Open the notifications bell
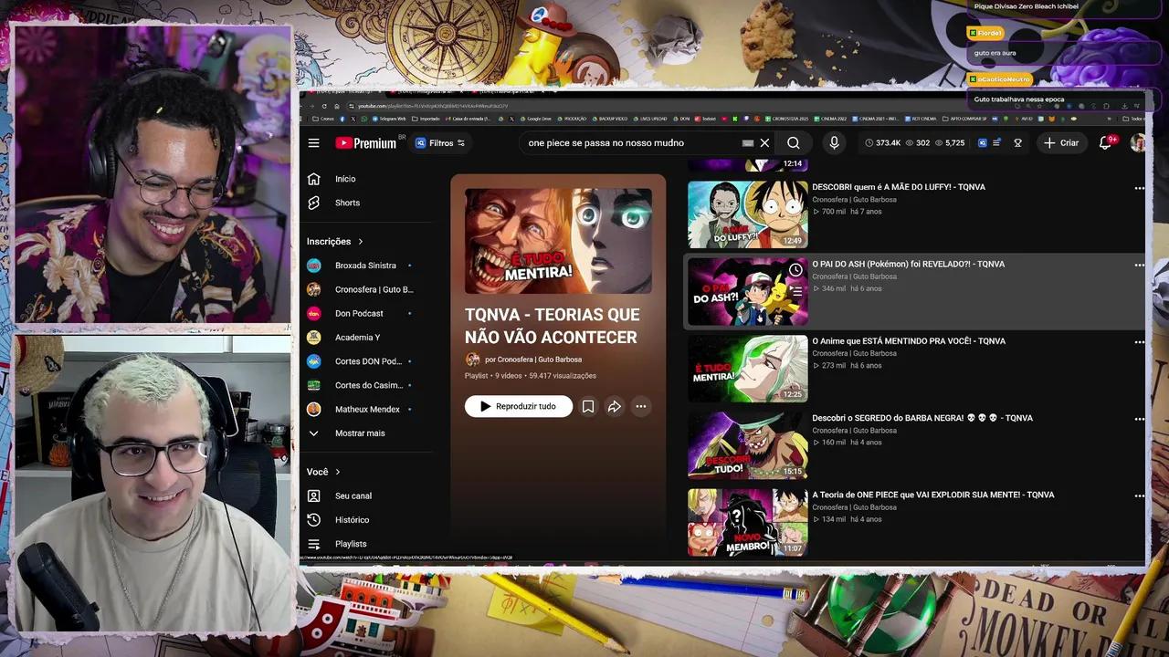Image resolution: width=1169 pixels, height=657 pixels. coord(1105,143)
